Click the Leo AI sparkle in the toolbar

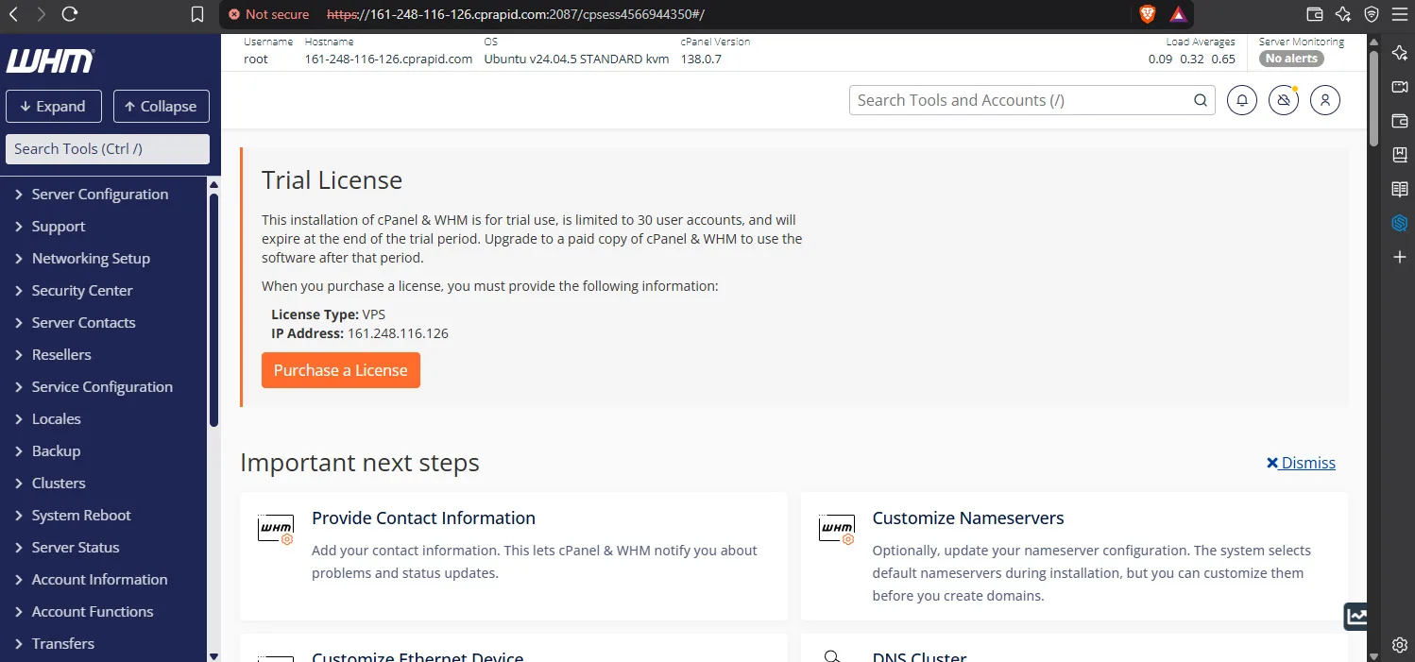(1343, 14)
